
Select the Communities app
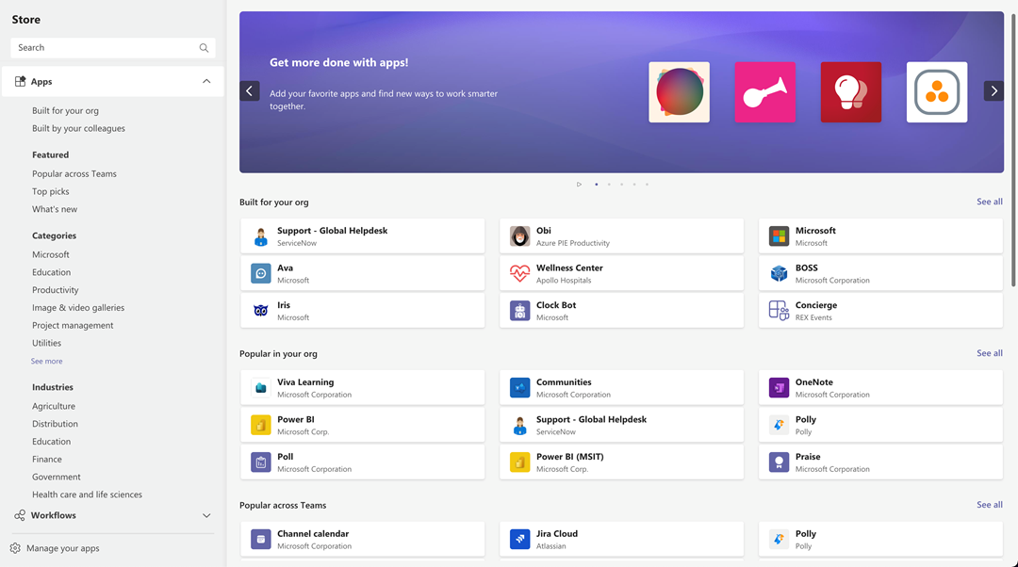(x=621, y=387)
